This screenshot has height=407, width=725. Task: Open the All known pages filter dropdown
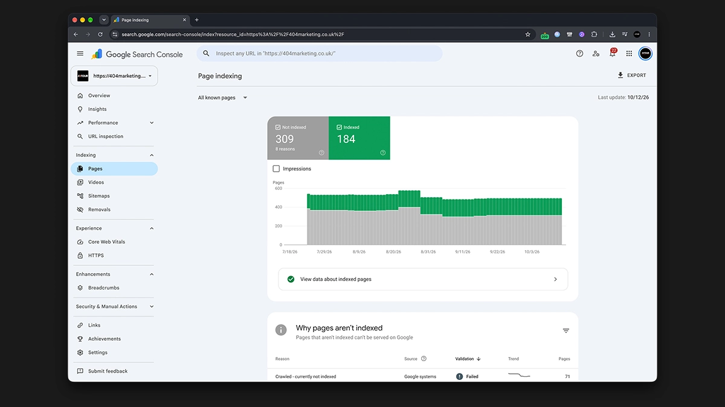click(223, 98)
